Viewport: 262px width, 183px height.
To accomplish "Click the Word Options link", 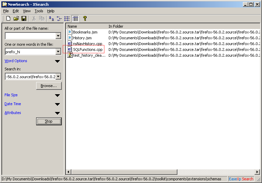I will (x=16, y=61).
